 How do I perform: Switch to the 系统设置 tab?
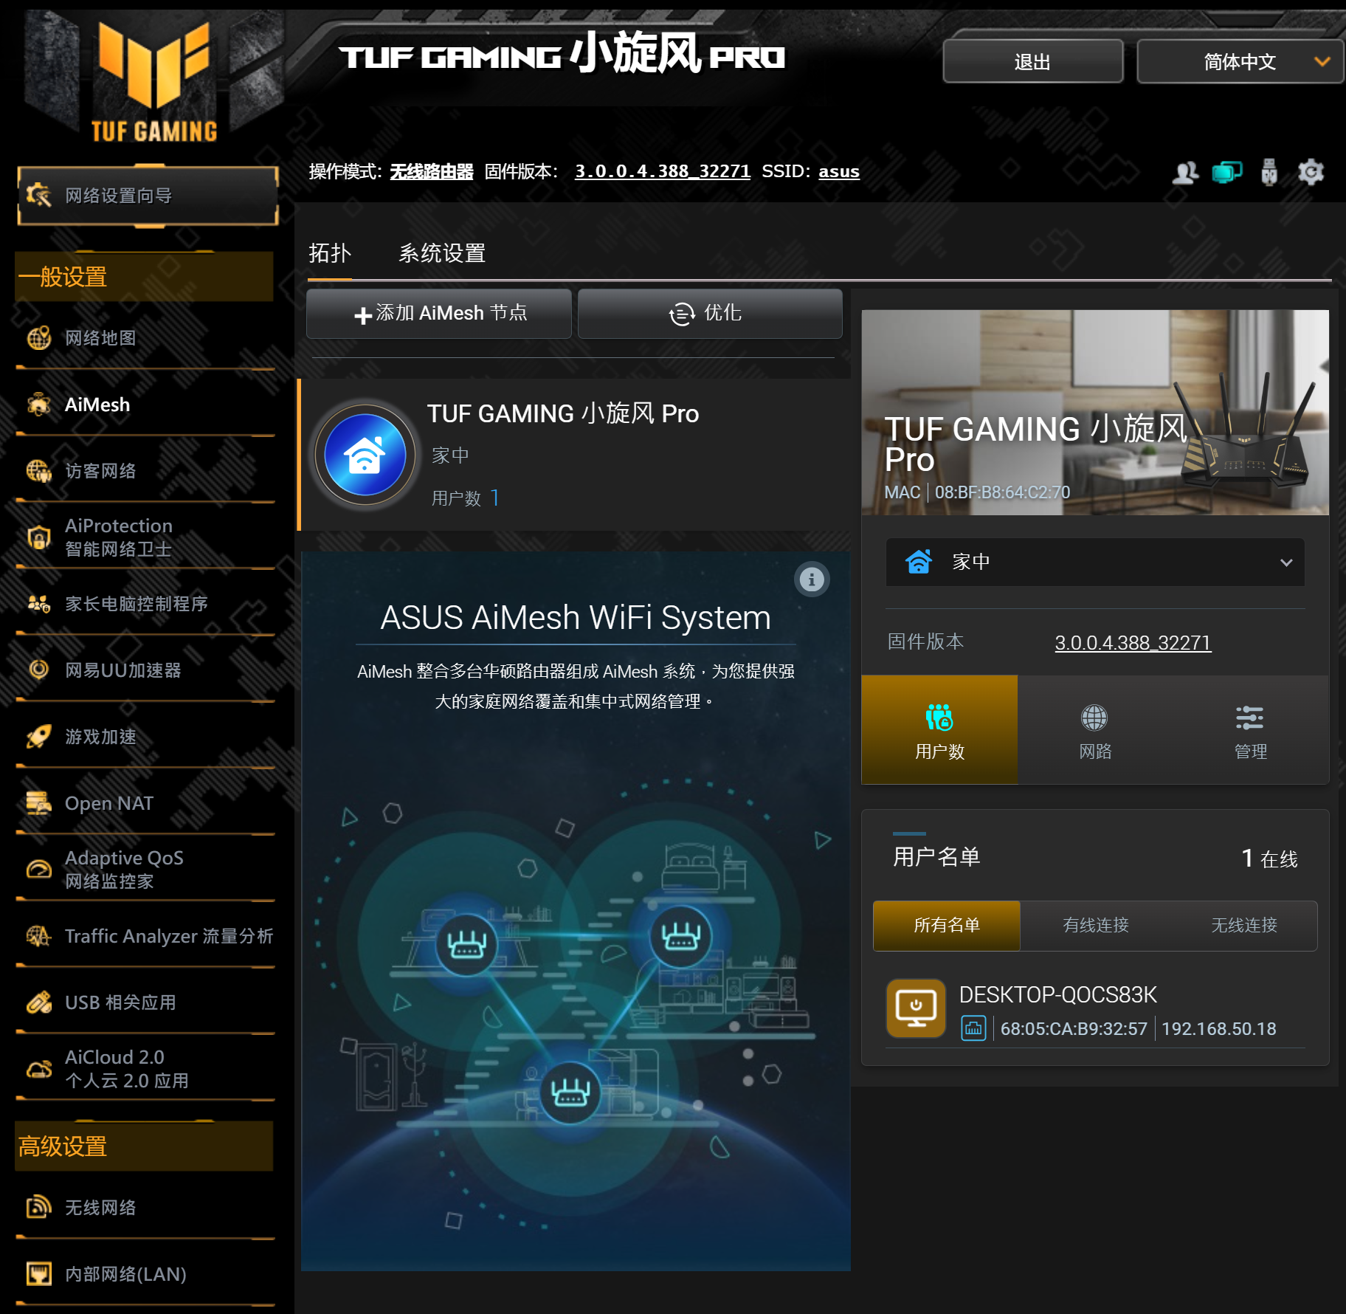pyautogui.click(x=442, y=253)
